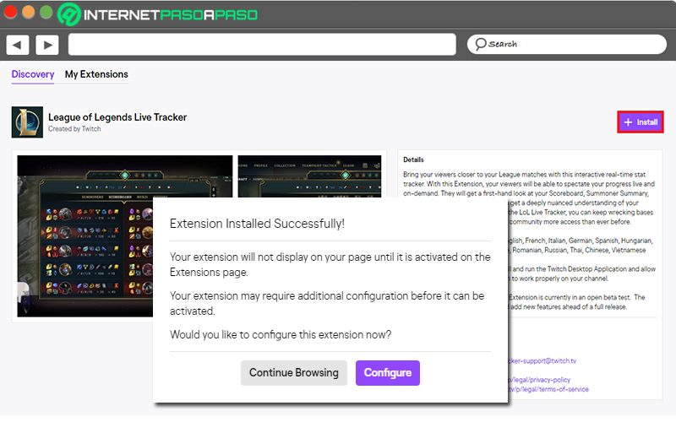Viewport: 676px width, 422px height.
Task: Click the red close window dot
Action: [x=10, y=12]
